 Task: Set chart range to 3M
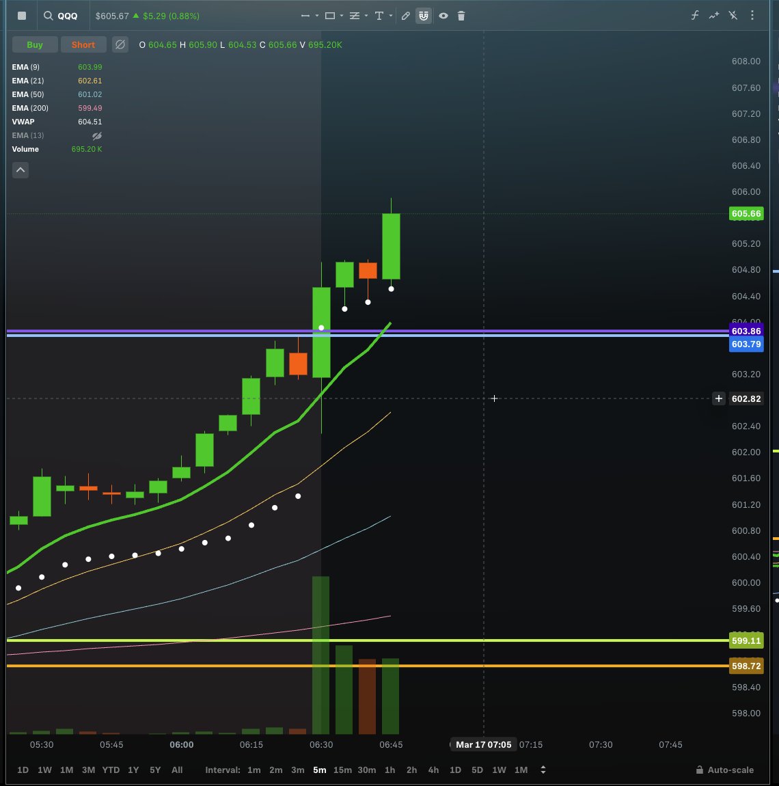pyautogui.click(x=88, y=770)
